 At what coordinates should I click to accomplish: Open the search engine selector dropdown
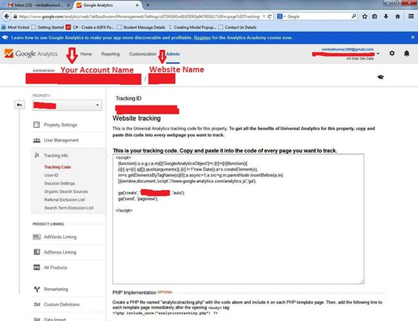coord(281,17)
